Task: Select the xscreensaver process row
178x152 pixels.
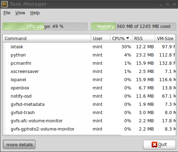Action: 89,72
